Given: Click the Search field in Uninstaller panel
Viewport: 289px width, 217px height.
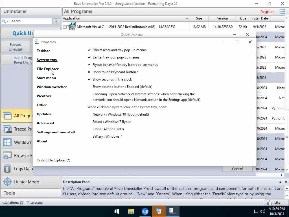Looking at the screenshot, I should pos(30,21).
